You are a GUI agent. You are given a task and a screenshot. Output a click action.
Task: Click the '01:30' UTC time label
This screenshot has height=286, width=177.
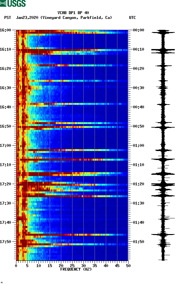[x=139, y=203]
